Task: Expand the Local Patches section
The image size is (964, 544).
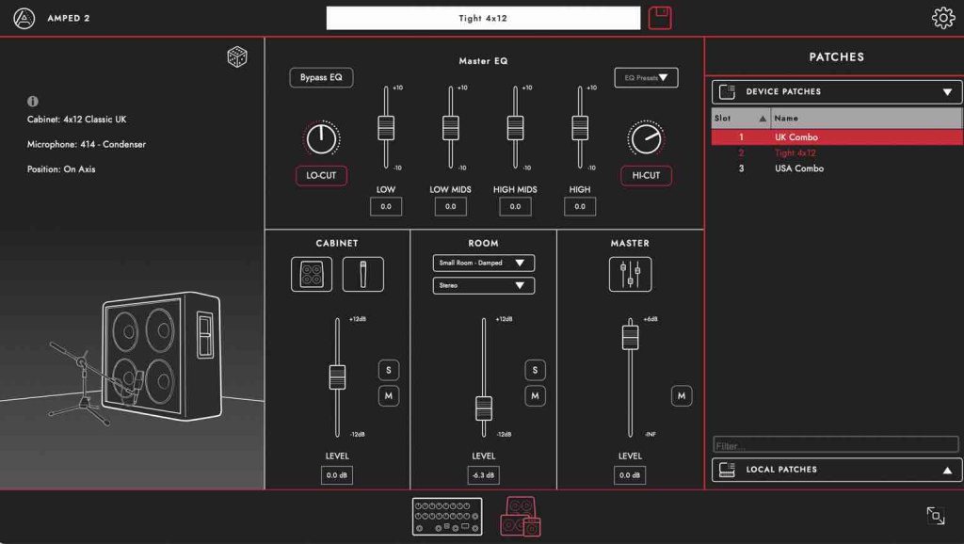Action: pos(834,469)
